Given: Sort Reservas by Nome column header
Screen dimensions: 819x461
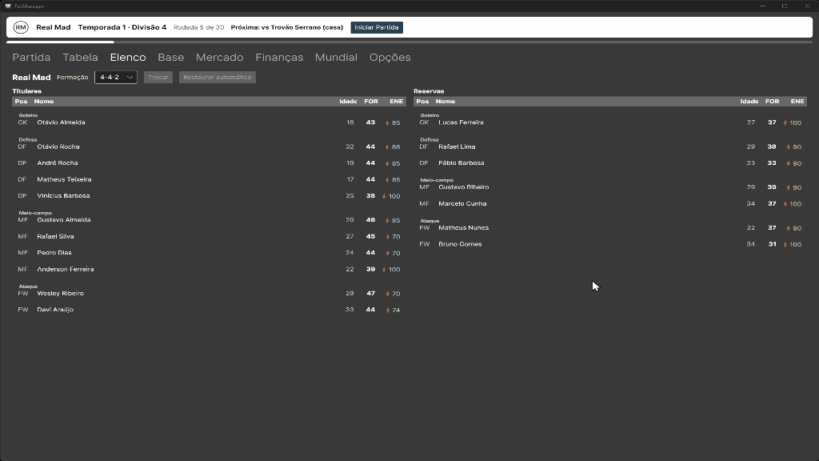Looking at the screenshot, I should [445, 102].
